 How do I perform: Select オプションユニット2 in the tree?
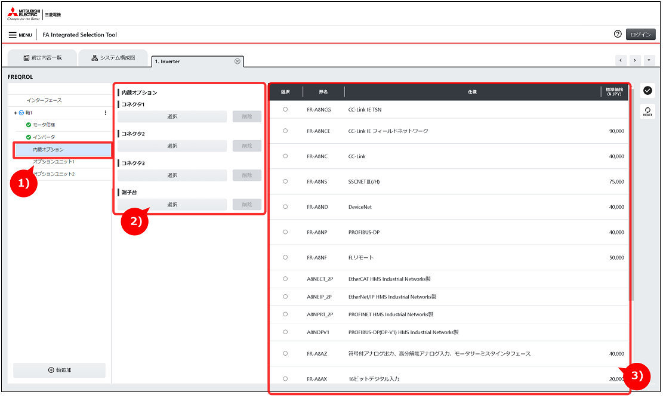click(x=54, y=174)
